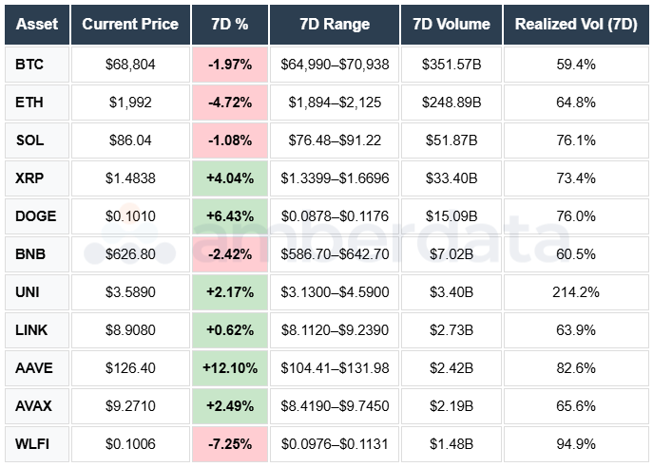Click the DOGE asset name
Screen dimensions: 653x467
click(x=37, y=216)
